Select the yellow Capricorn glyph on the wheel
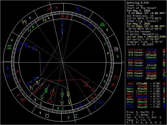The height and width of the screenshot is (125, 167). click(24, 22)
